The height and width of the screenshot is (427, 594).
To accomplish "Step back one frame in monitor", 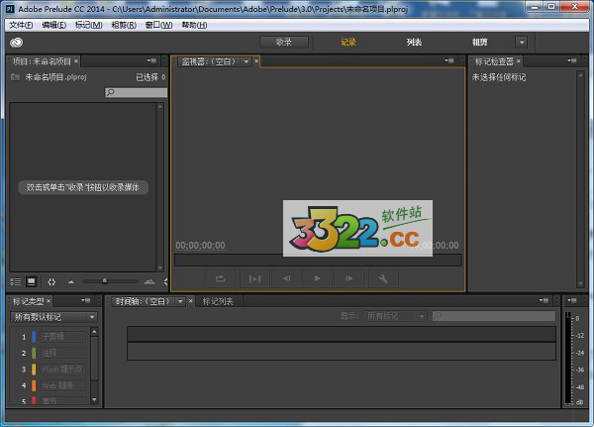I will (x=287, y=278).
